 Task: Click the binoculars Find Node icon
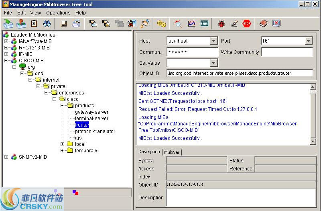[47, 24]
